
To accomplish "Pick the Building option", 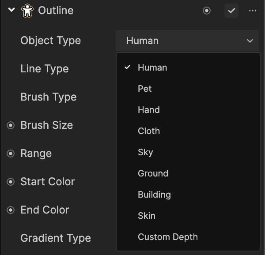I will 188,195.
